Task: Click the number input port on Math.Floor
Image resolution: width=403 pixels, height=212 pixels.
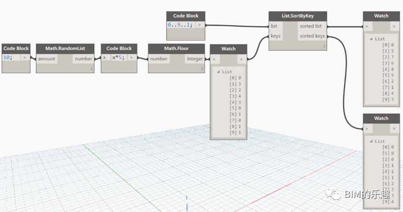Action: (159, 59)
